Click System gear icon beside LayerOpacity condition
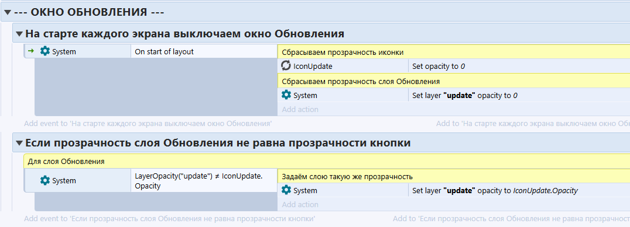 coord(46,180)
